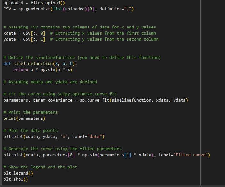Click the comment 'Assuming CSV contains two columns'
This screenshot has height=187, width=225.
(80, 27)
